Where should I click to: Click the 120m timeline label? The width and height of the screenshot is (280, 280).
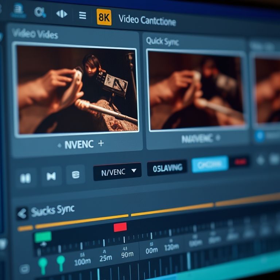pyautogui.click(x=171, y=247)
